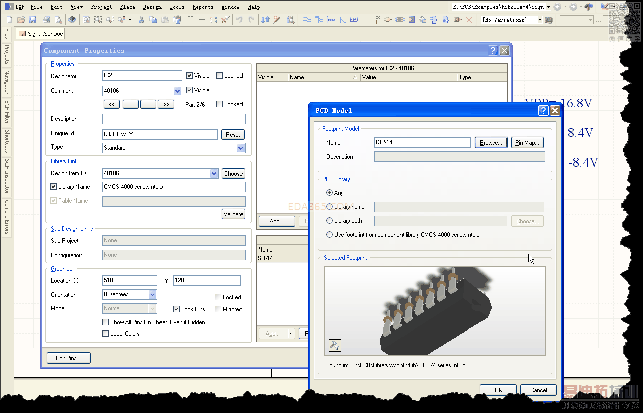Image resolution: width=643 pixels, height=413 pixels.
Task: Select the Place Wire tool
Action: pyautogui.click(x=306, y=20)
